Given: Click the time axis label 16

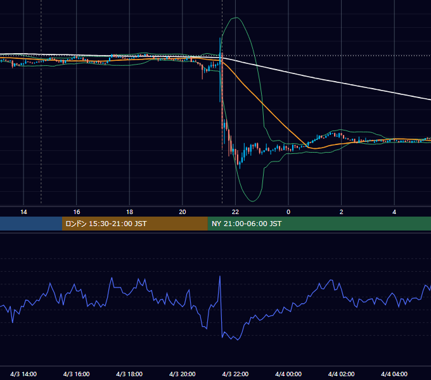Looking at the screenshot, I should coord(77,212).
